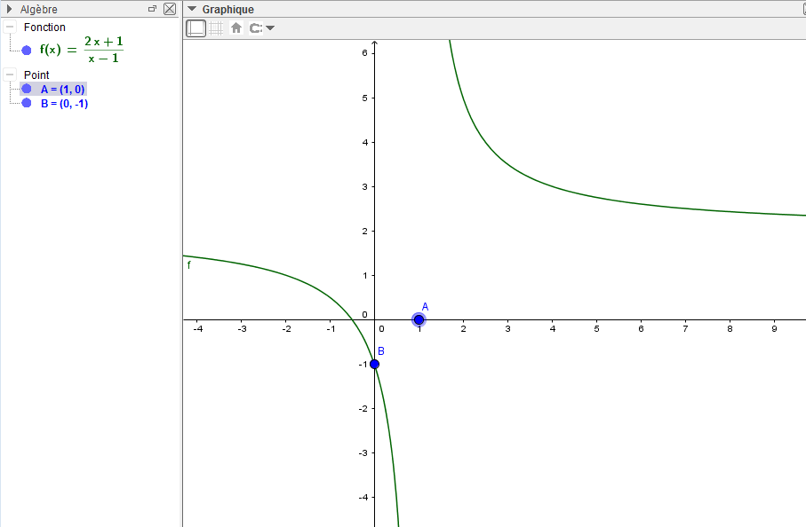Click point B on the y-axis
This screenshot has height=527, width=806.
pyautogui.click(x=374, y=364)
